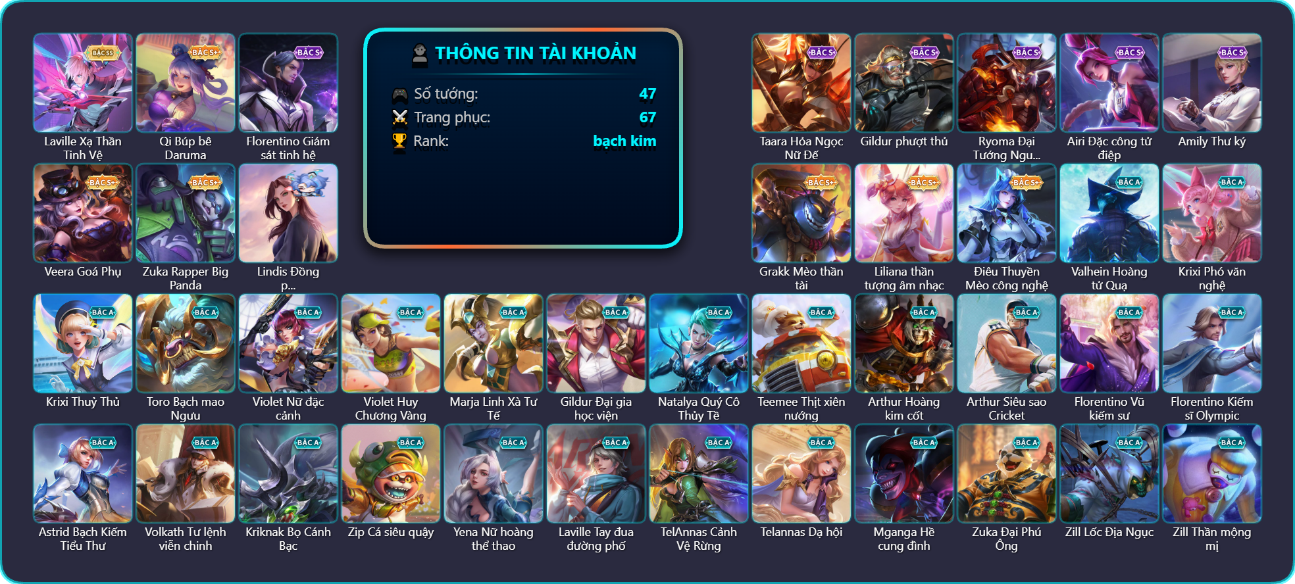Click the BẬC A badge on Valhein Hoàng tử Quạ
1295x584 pixels.
[x=1129, y=182]
